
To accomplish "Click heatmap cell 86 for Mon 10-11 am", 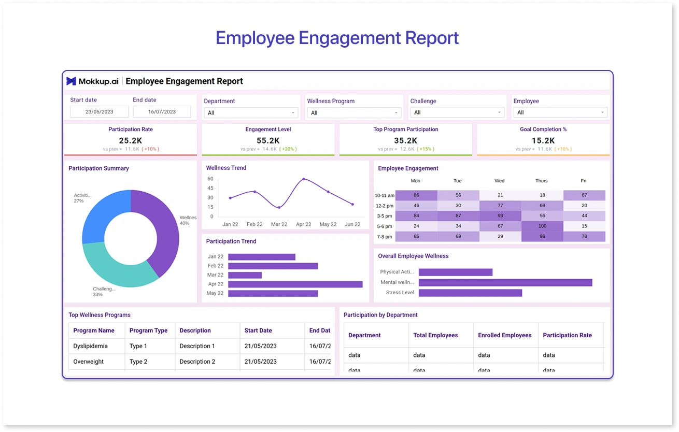I will click(x=416, y=195).
